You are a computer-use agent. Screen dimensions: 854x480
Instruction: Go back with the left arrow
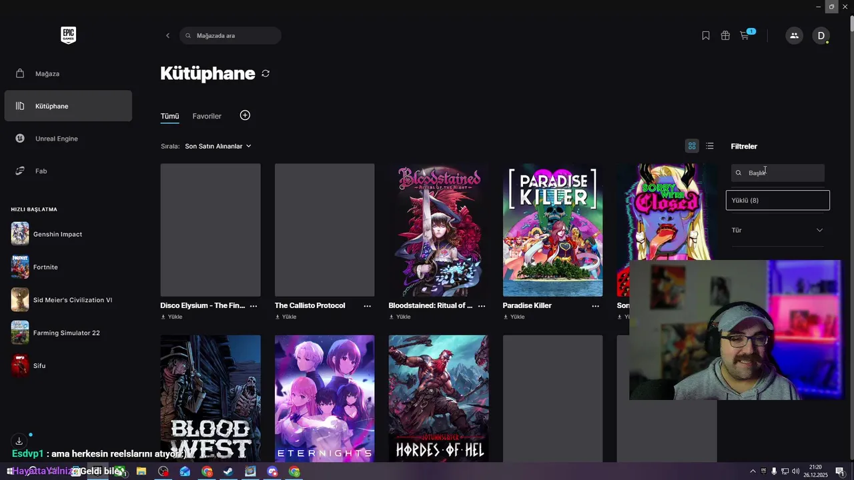click(x=167, y=35)
